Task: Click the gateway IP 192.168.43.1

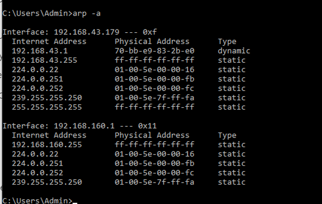Action: pyautogui.click(x=40, y=51)
